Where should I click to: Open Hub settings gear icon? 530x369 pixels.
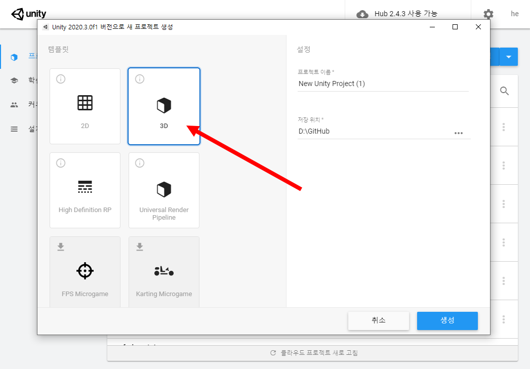[488, 14]
